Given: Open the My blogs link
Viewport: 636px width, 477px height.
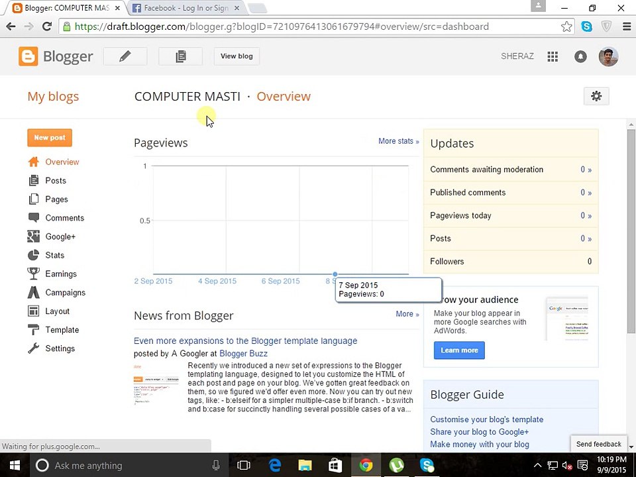Looking at the screenshot, I should coord(53,97).
